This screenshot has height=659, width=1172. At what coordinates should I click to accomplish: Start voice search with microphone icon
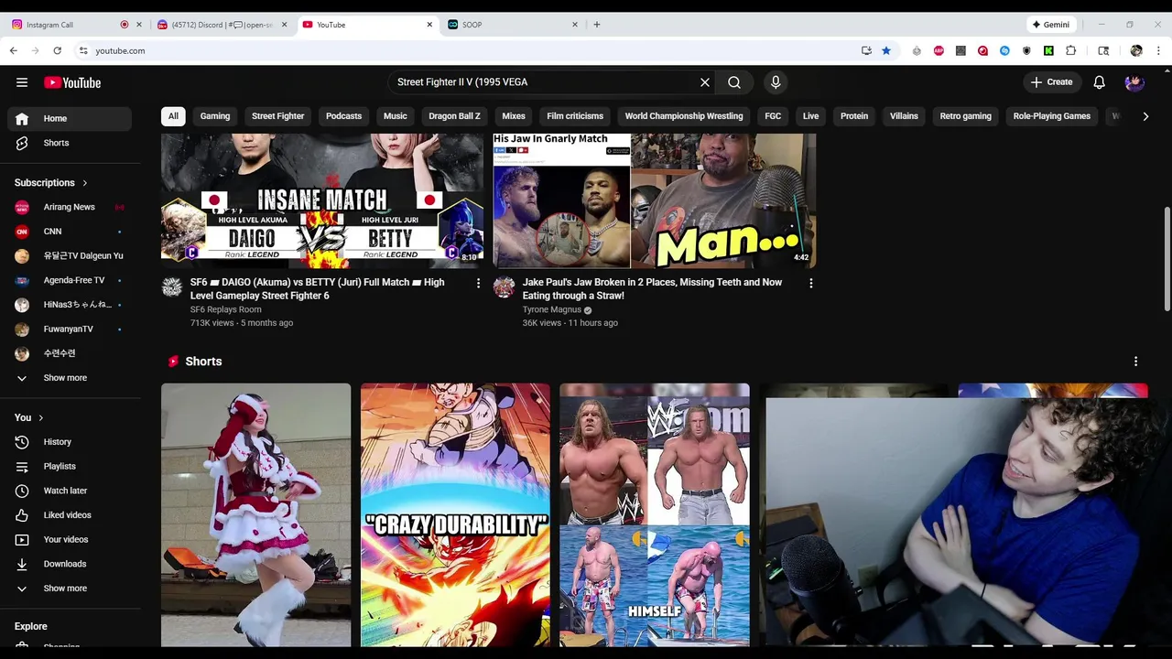(x=776, y=82)
